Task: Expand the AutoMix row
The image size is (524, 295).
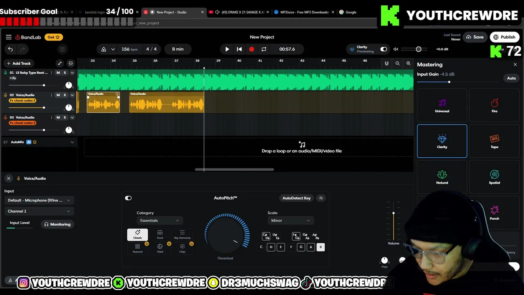Action: click(x=72, y=142)
